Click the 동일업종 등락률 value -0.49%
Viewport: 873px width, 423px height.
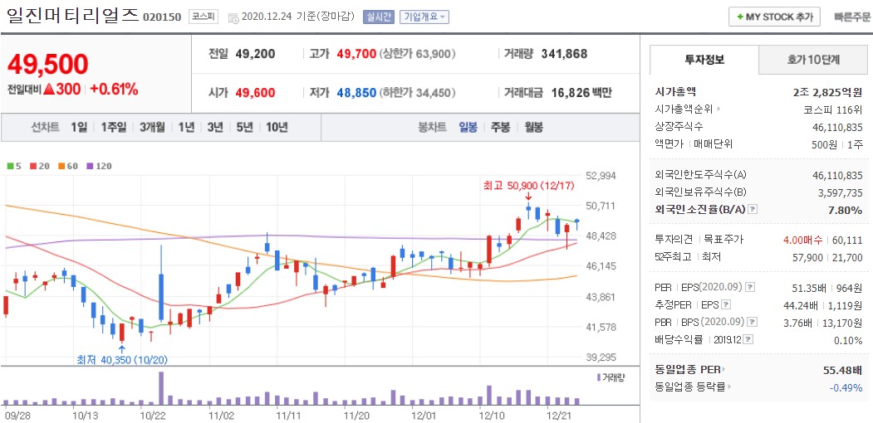tap(846, 387)
